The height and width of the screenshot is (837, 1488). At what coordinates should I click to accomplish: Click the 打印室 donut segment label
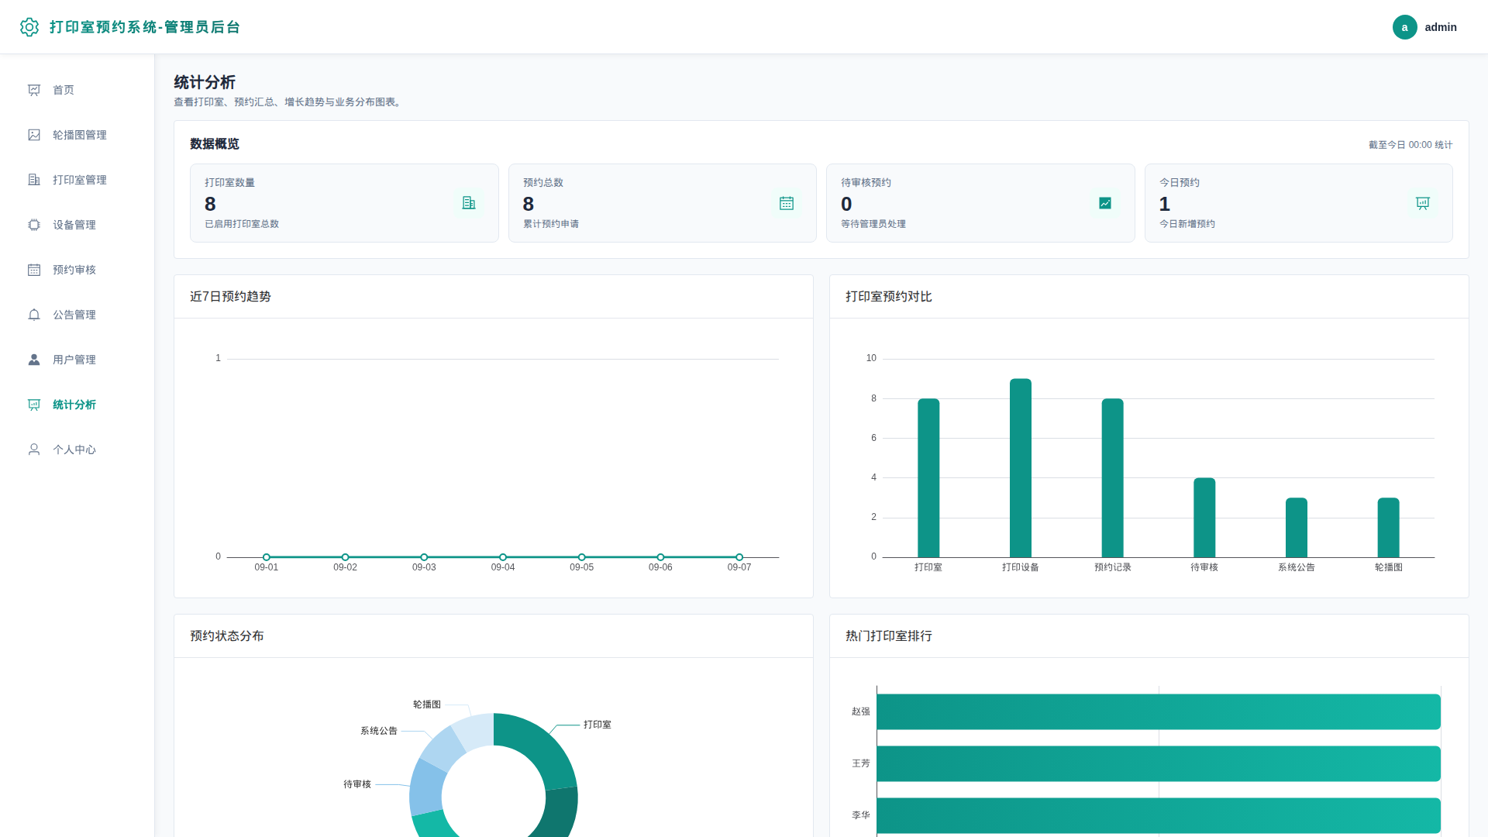click(597, 725)
